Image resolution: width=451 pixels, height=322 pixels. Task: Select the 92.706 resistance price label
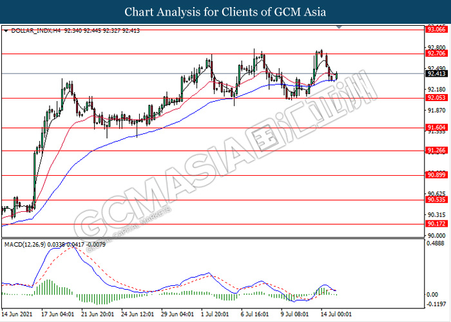436,53
